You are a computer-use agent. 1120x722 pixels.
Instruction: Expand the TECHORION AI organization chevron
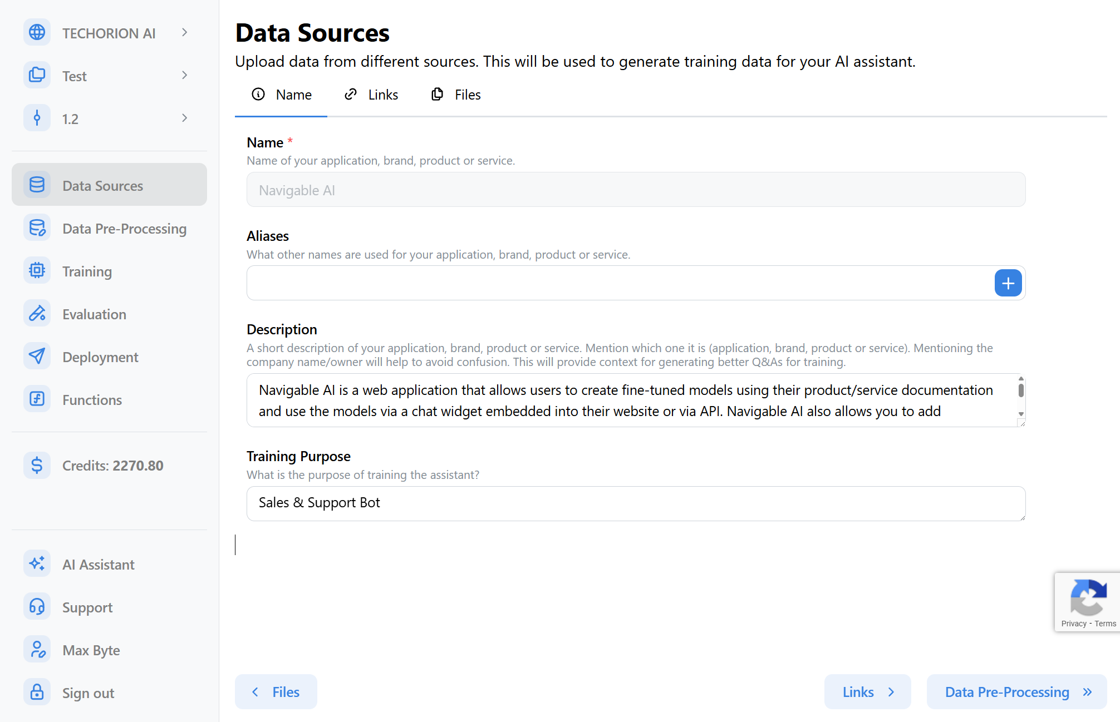(185, 32)
